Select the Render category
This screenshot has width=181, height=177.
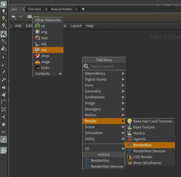[x=104, y=121]
